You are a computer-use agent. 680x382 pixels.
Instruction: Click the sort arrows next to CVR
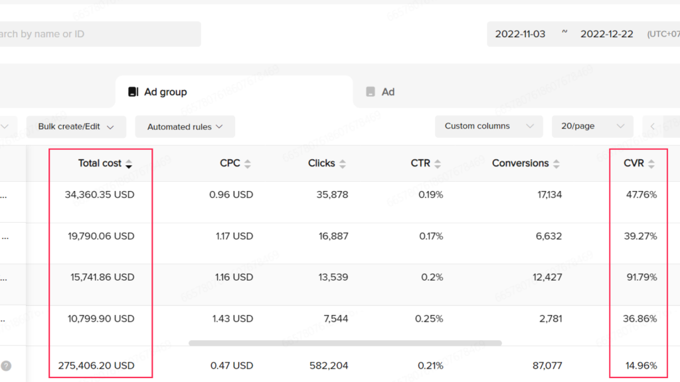tap(652, 163)
